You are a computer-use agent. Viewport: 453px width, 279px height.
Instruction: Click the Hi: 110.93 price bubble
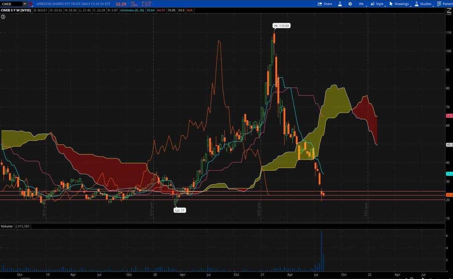point(281,26)
